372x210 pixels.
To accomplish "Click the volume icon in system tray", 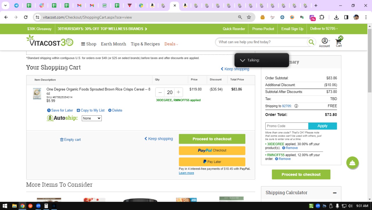I will click(x=350, y=206).
